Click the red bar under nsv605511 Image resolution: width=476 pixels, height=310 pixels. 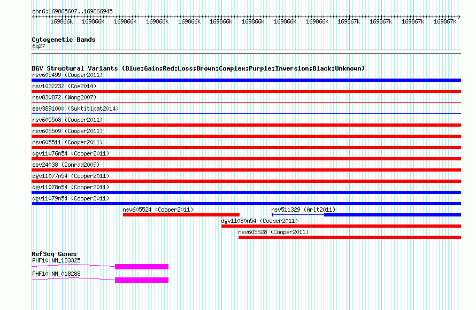point(246,148)
